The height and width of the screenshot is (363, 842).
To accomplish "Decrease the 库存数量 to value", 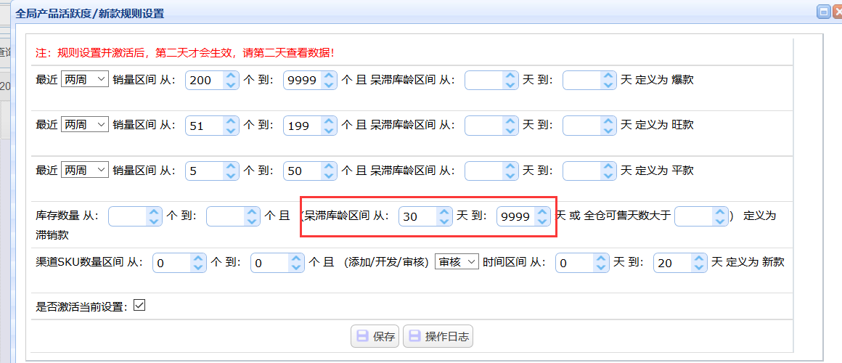I will click(253, 221).
